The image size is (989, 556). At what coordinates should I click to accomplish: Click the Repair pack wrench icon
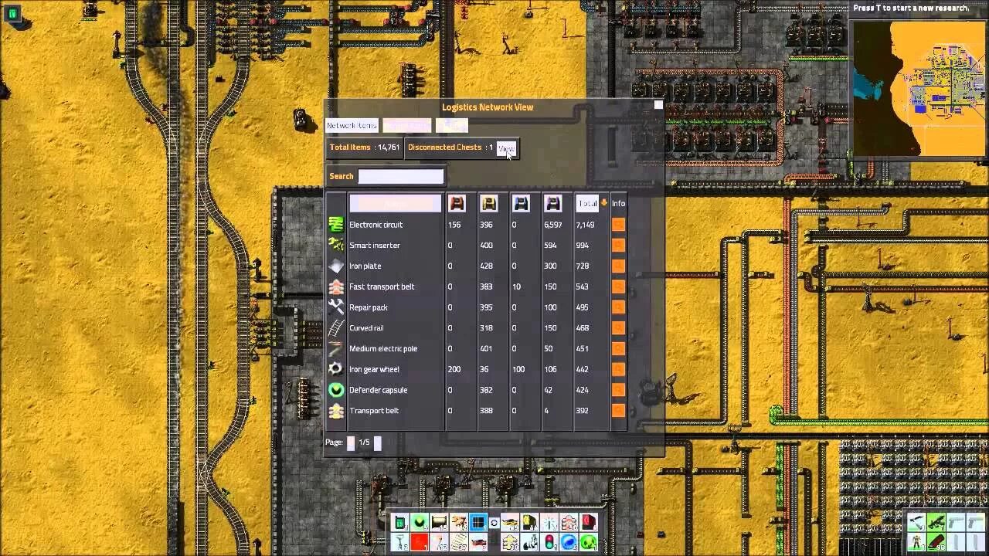(x=336, y=307)
